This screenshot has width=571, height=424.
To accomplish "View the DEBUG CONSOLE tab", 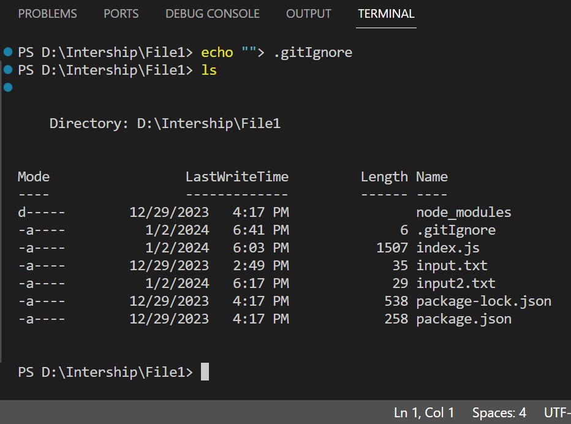I will pyautogui.click(x=212, y=13).
